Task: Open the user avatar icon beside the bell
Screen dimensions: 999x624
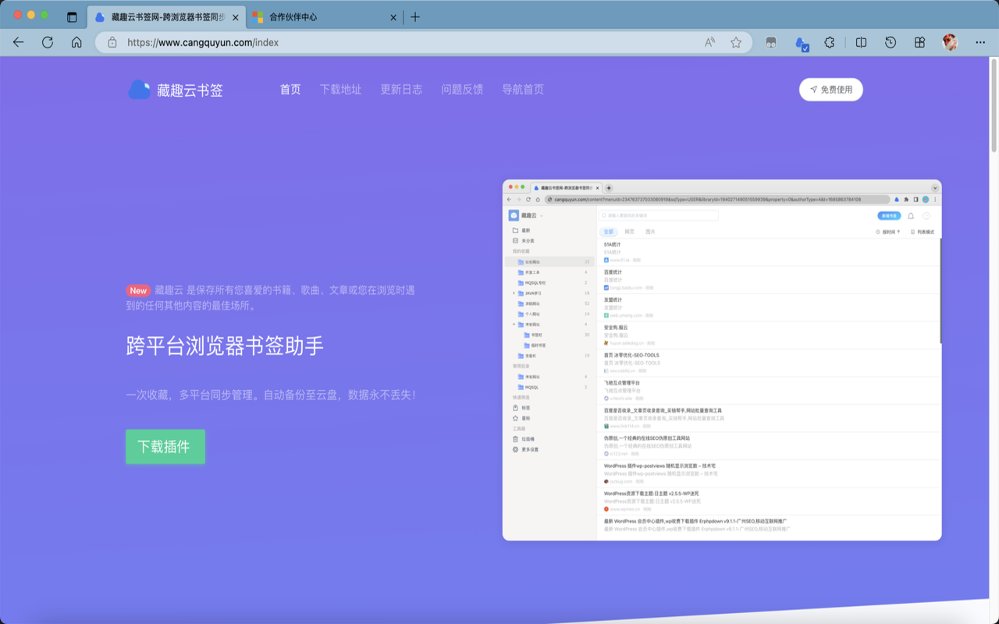Action: click(926, 215)
